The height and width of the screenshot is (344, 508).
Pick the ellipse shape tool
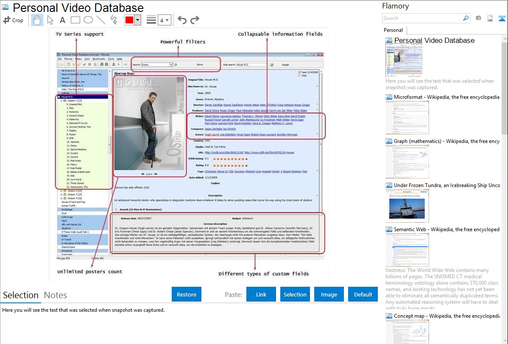pyautogui.click(x=88, y=20)
